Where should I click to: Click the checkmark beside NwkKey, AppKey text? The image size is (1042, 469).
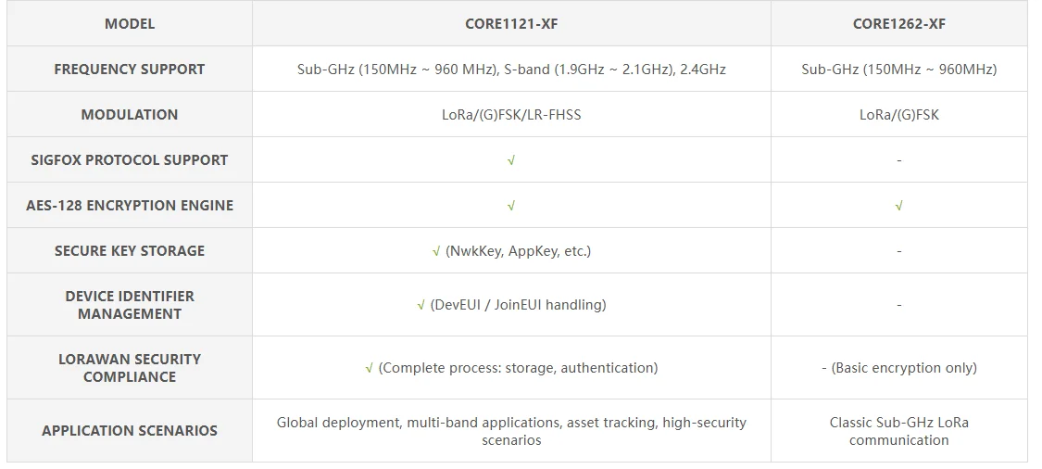[436, 251]
